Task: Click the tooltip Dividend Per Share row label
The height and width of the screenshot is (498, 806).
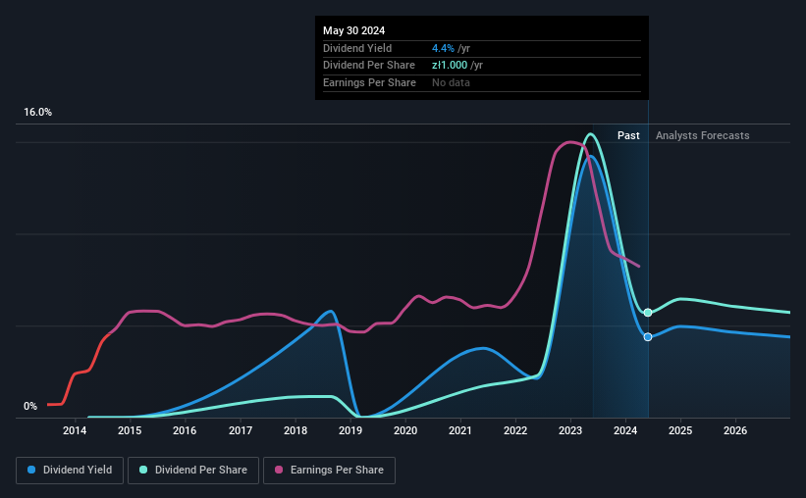Action: (x=368, y=66)
